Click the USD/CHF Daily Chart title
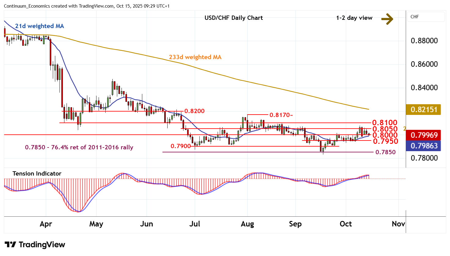This screenshot has width=450, height=256. pyautogui.click(x=234, y=18)
